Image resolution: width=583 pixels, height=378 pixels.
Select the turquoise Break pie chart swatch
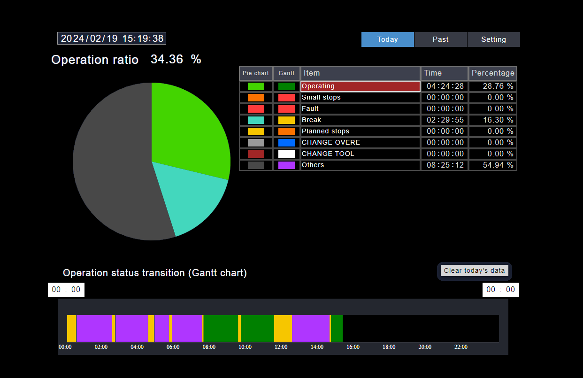coord(256,120)
